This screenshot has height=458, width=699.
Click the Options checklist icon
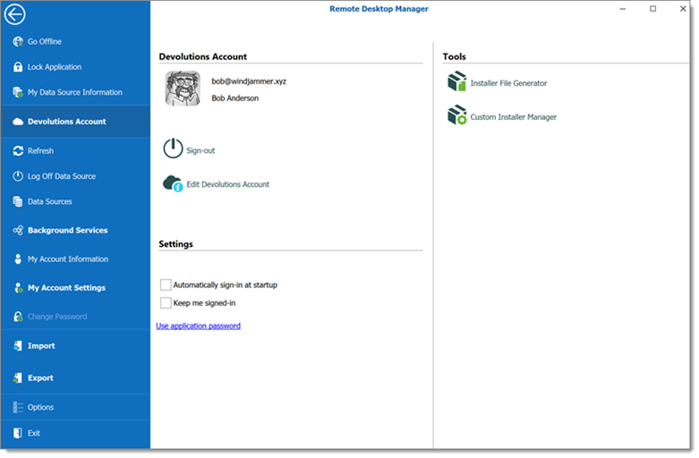click(18, 407)
